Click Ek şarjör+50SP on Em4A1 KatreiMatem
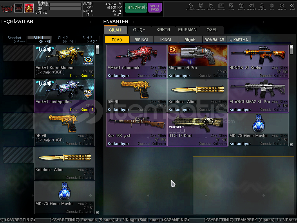This screenshot has width=297, height=223. point(50,72)
